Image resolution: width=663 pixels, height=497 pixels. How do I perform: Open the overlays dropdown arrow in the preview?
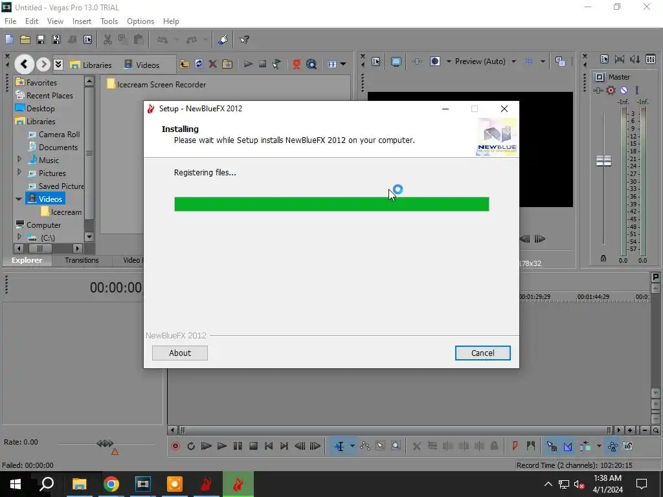tap(543, 61)
